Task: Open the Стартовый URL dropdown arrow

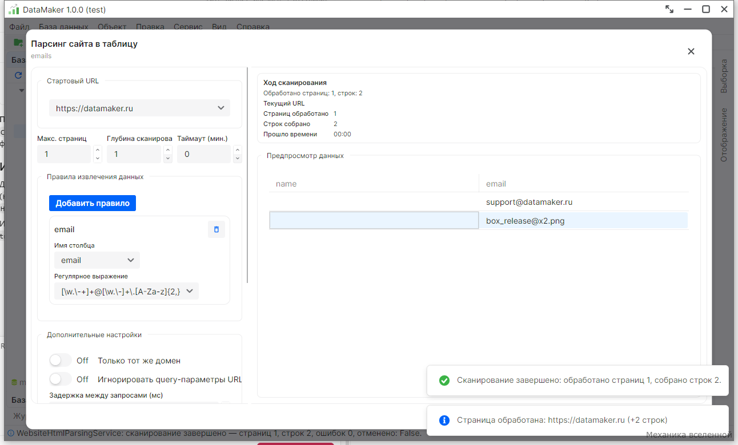Action: pos(221,108)
